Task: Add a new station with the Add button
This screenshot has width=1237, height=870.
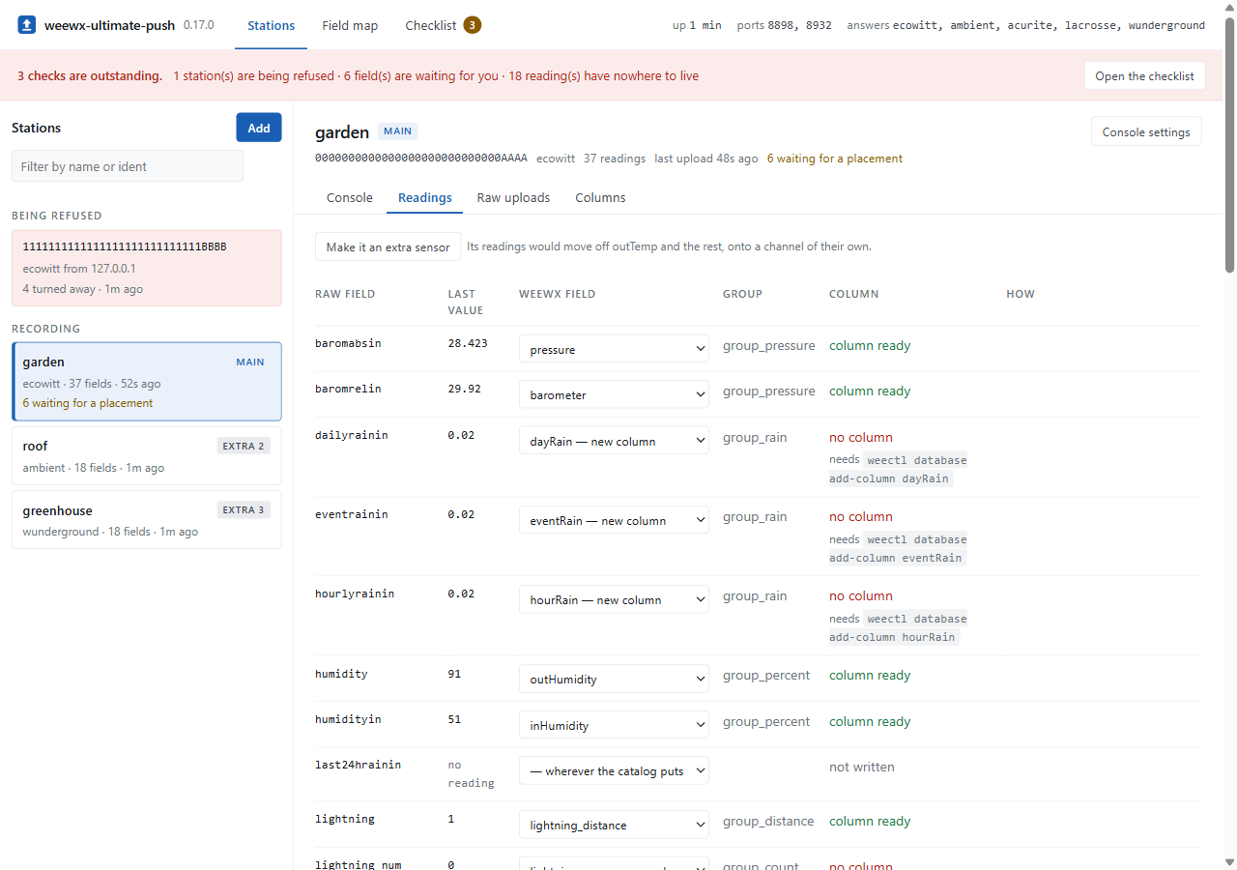Action: [x=259, y=128]
